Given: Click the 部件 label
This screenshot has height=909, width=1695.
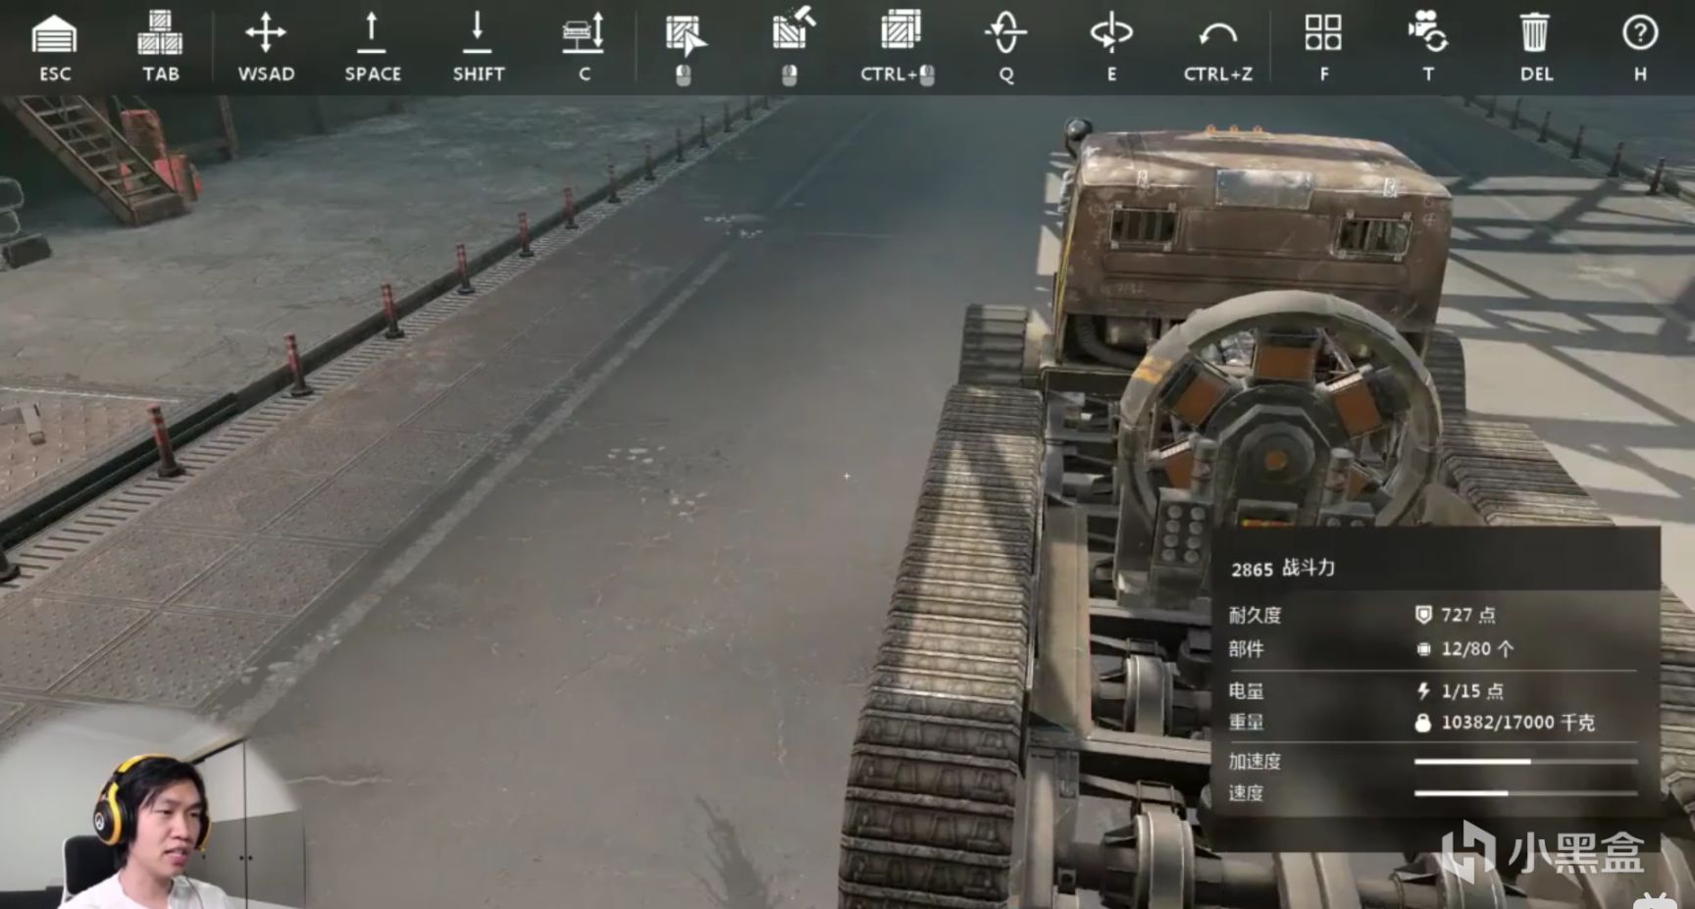Looking at the screenshot, I should point(1246,649).
